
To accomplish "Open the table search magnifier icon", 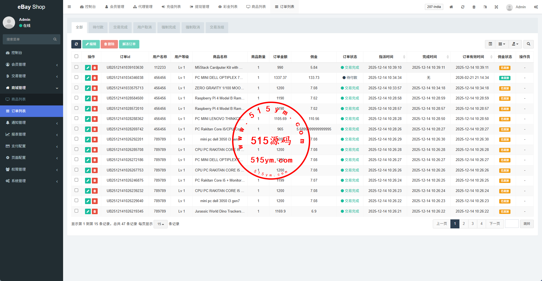I will pyautogui.click(x=528, y=44).
